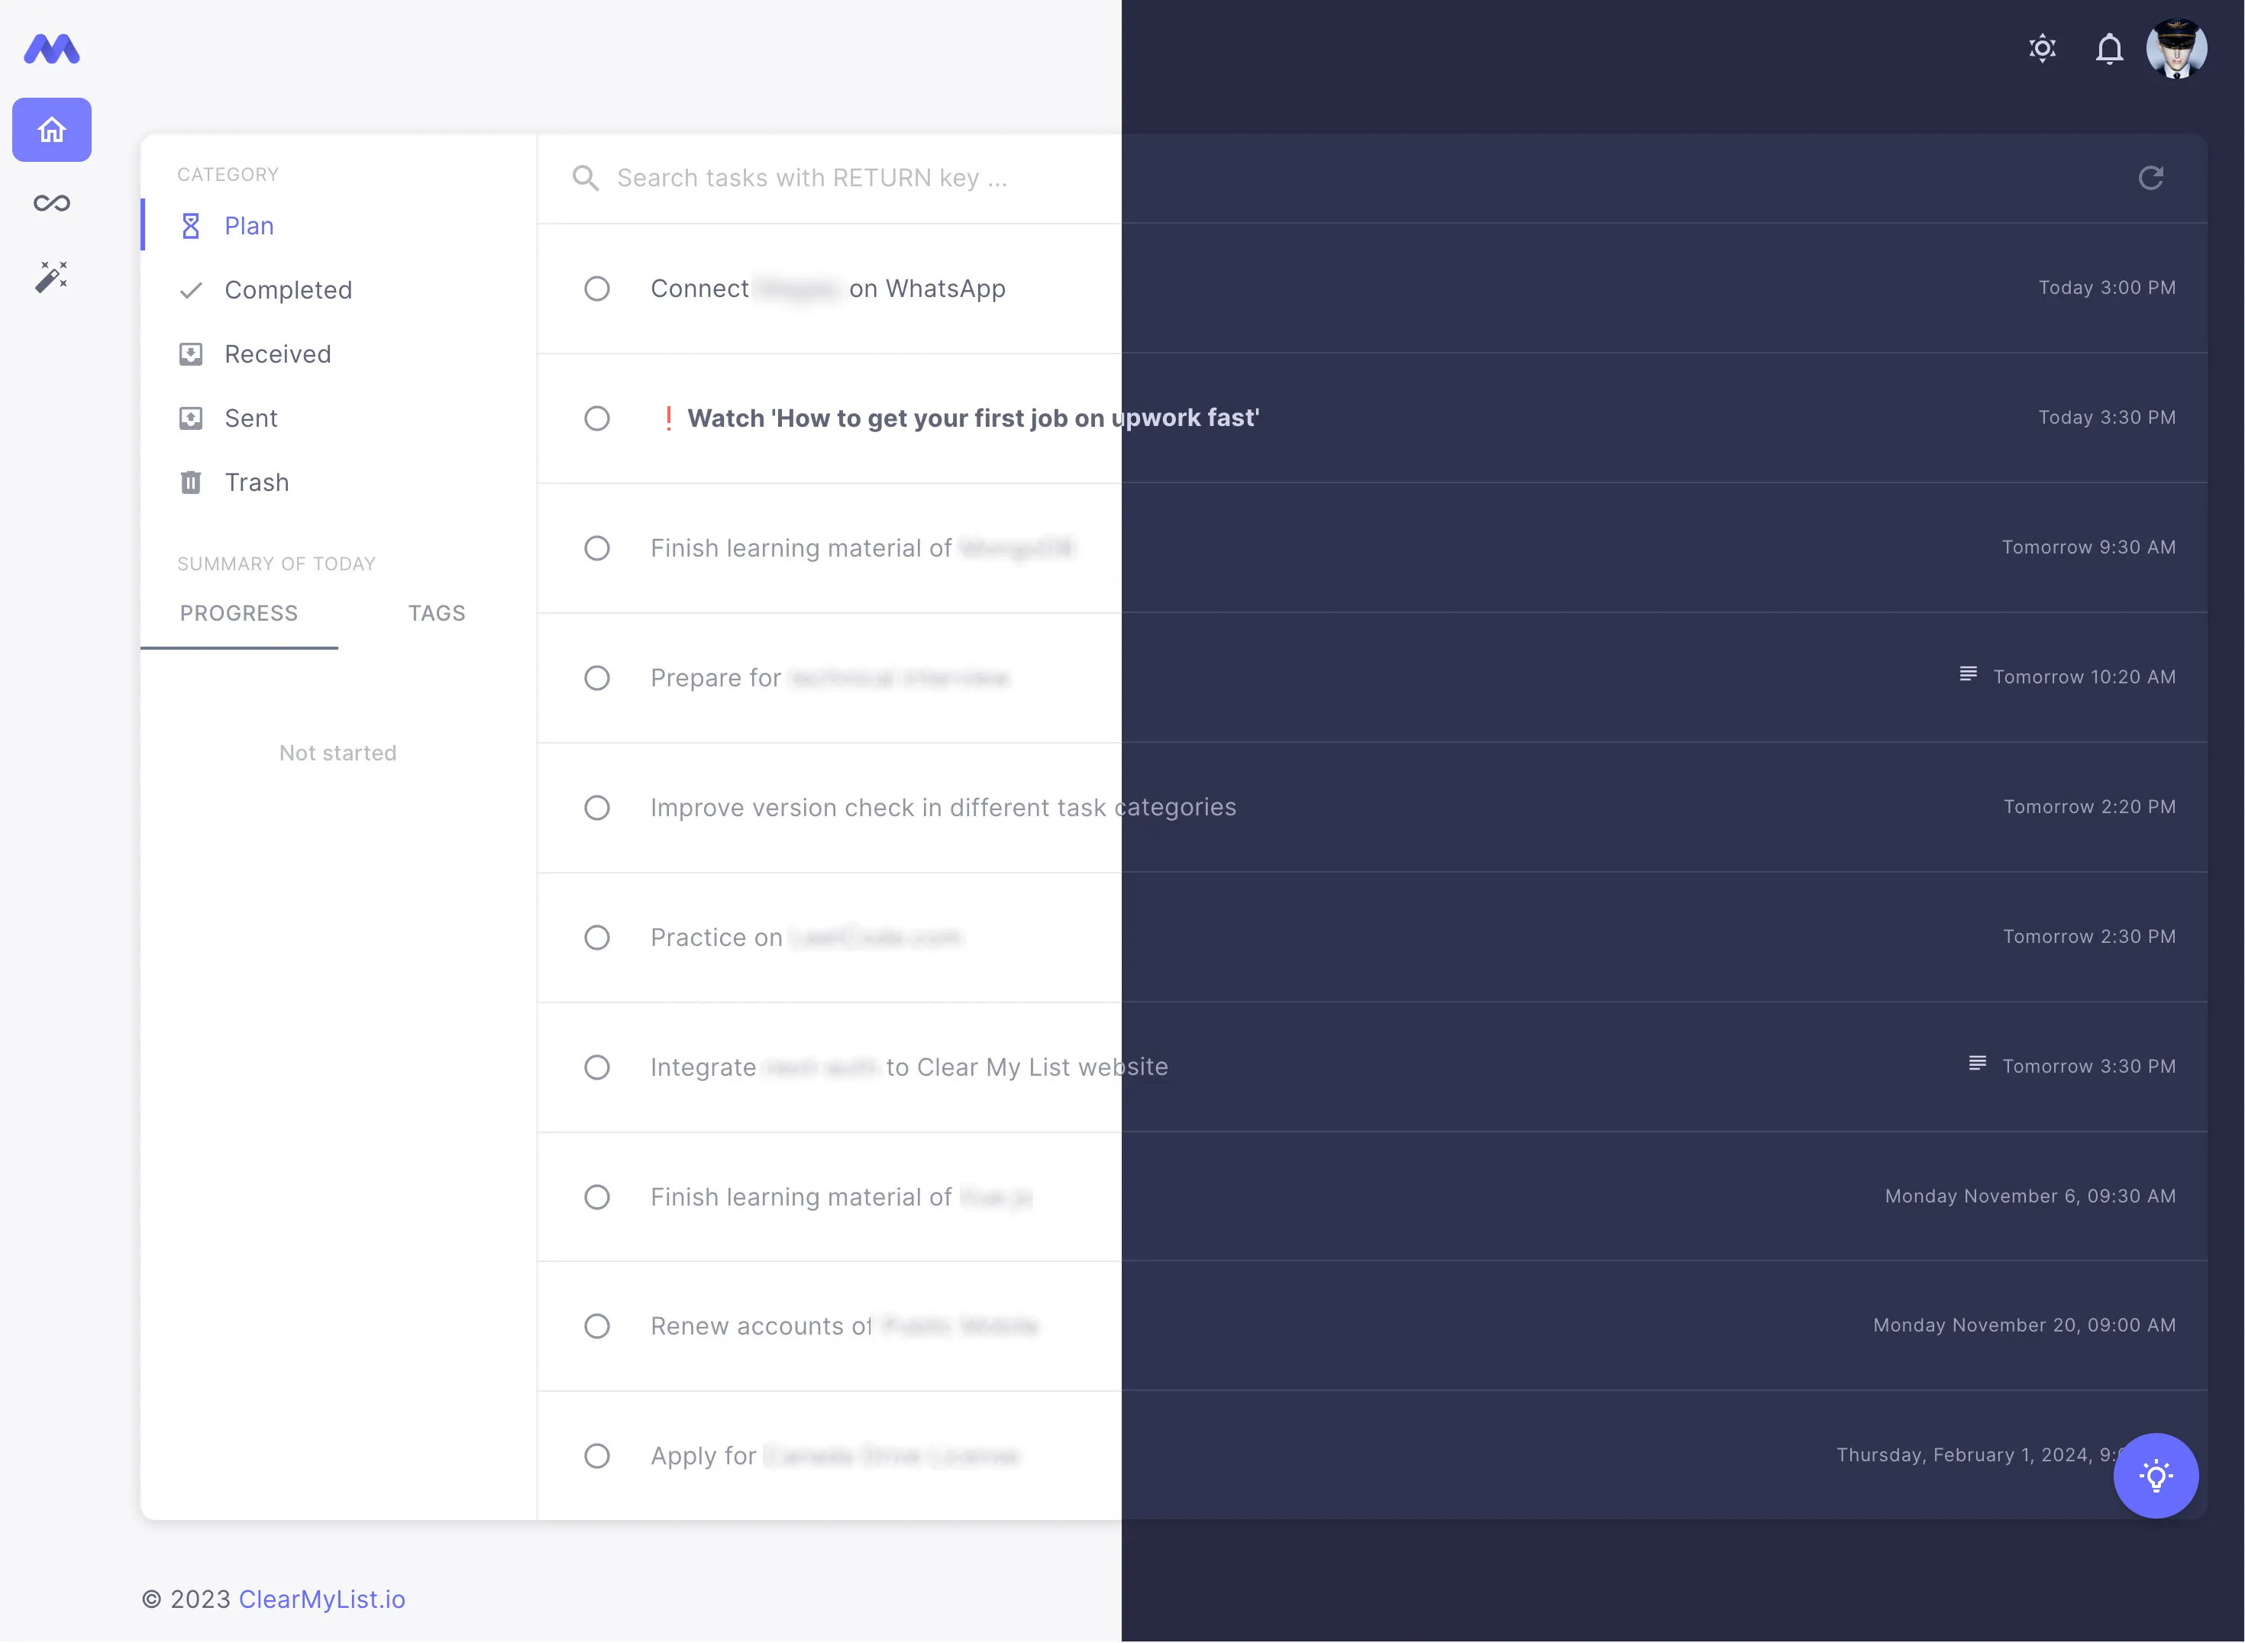This screenshot has height=1643, width=2245.
Task: Click the home icon in left sidebar
Action: coord(52,129)
